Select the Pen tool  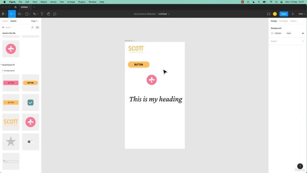34,14
